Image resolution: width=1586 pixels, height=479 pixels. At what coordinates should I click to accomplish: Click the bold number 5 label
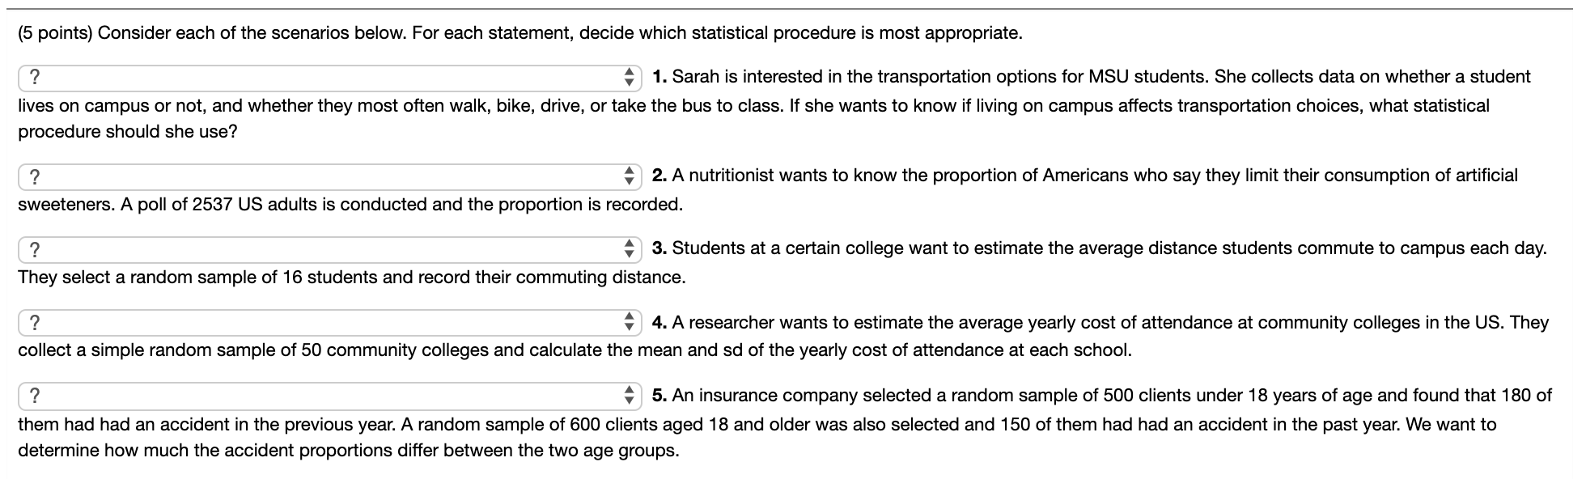659,396
